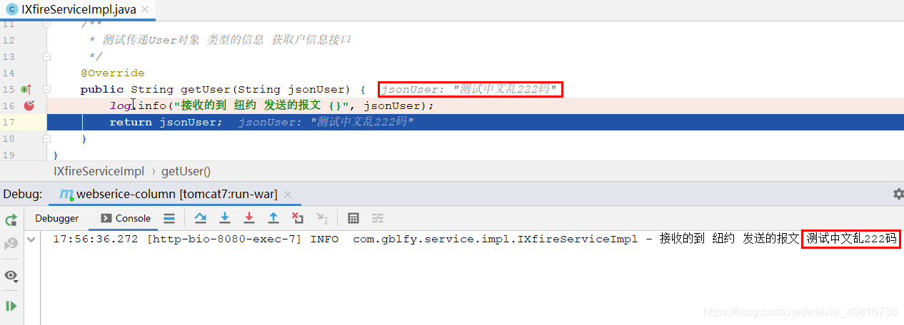Click the override gutter icon on line 15
Screen dimensions: 904x325
[x=26, y=89]
